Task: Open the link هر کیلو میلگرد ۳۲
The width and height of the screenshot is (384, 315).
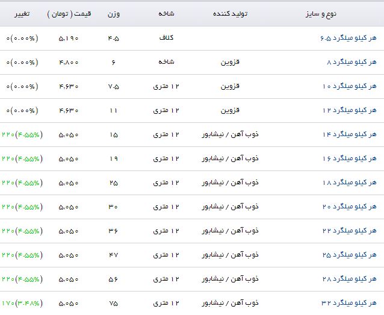Action: coord(349,303)
